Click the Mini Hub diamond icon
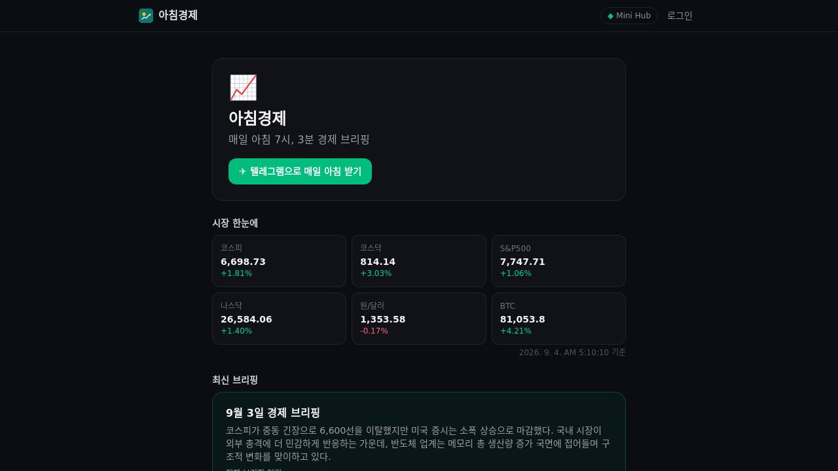The height and width of the screenshot is (471, 838). pyautogui.click(x=611, y=16)
